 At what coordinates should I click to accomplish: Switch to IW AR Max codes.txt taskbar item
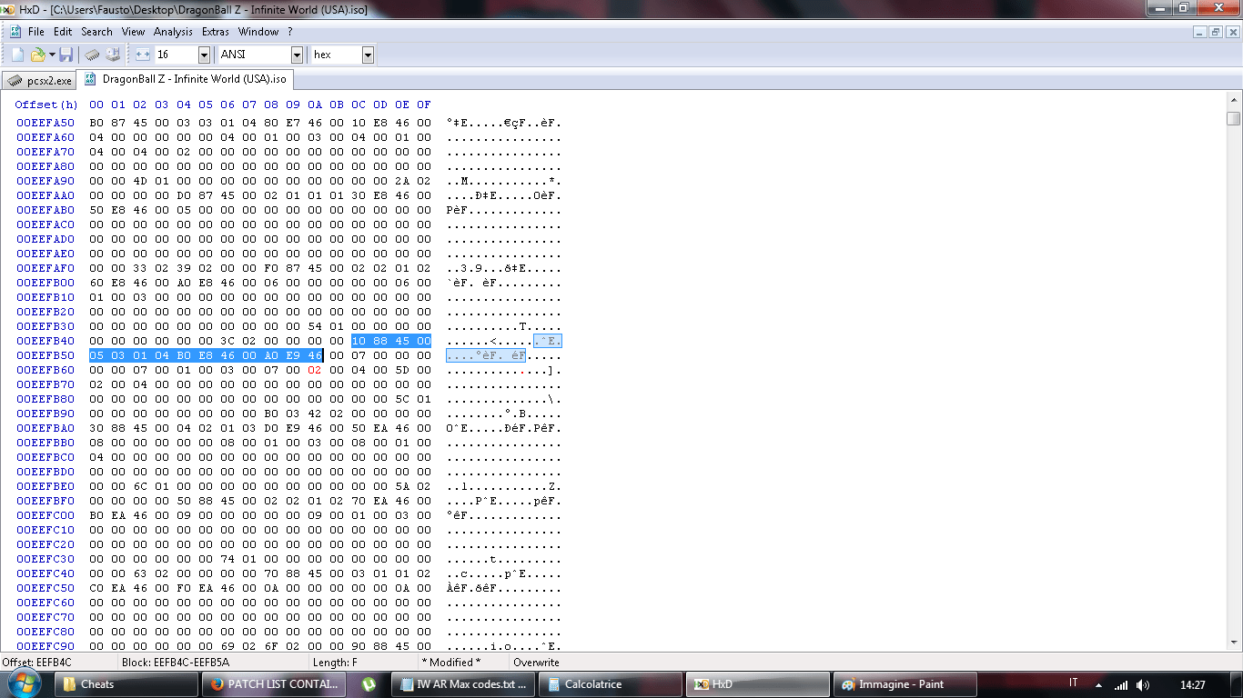(x=464, y=684)
